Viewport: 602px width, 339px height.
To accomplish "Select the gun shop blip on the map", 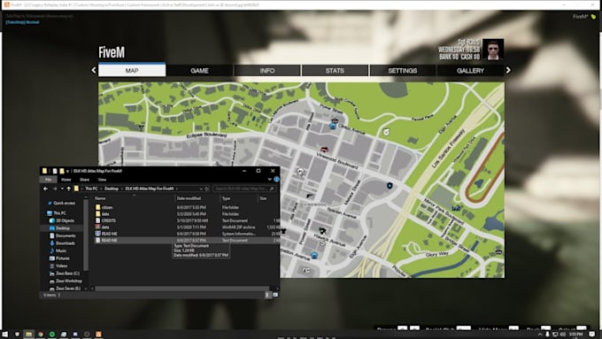I will tap(310, 196).
